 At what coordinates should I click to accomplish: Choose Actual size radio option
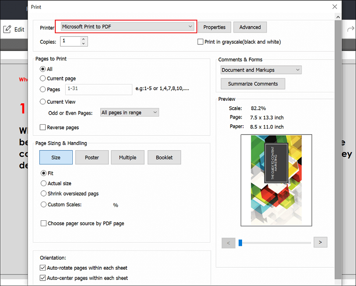pos(43,183)
